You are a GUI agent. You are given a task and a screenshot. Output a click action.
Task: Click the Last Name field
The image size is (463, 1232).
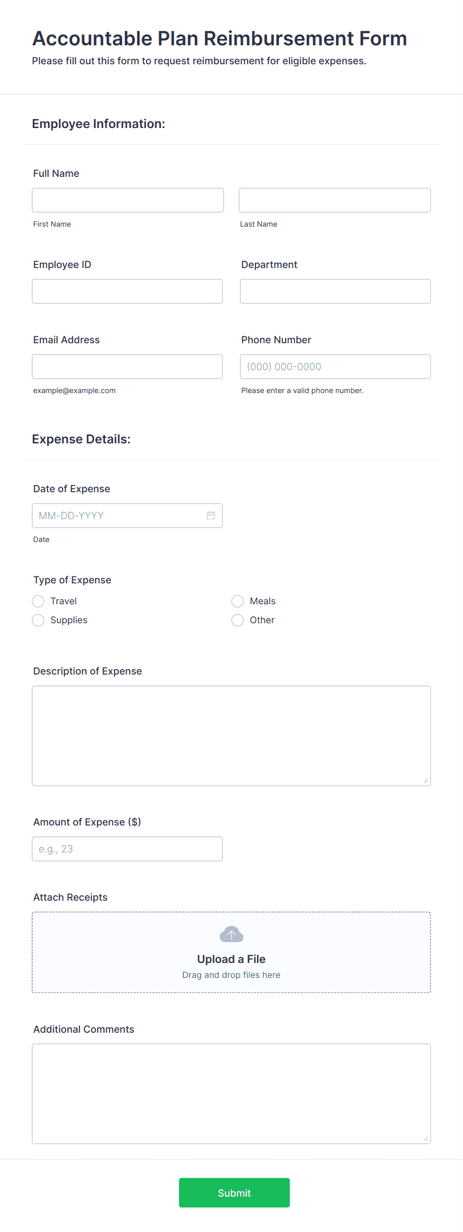(x=335, y=200)
